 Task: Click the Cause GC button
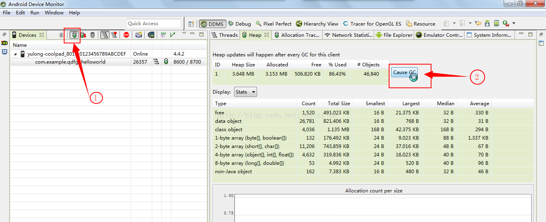pos(404,72)
